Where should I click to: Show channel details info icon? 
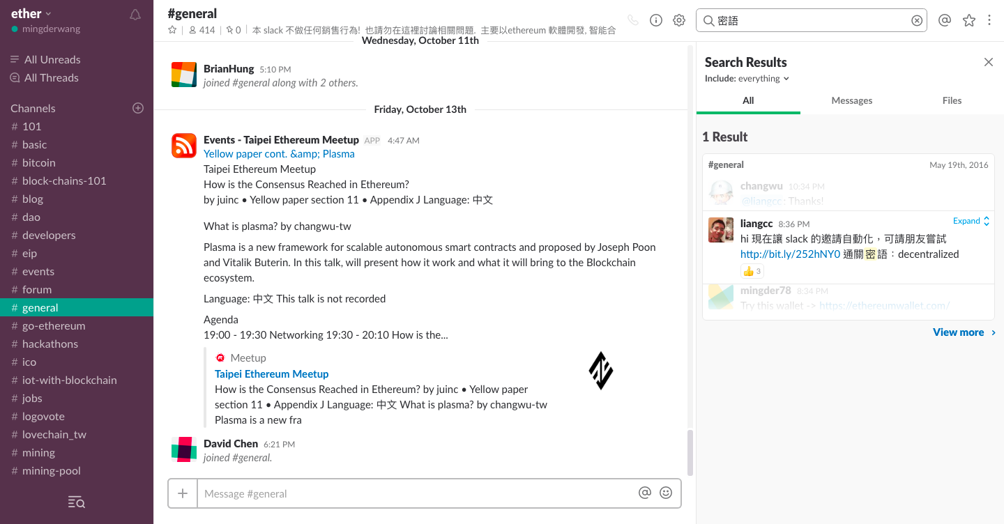click(x=656, y=20)
